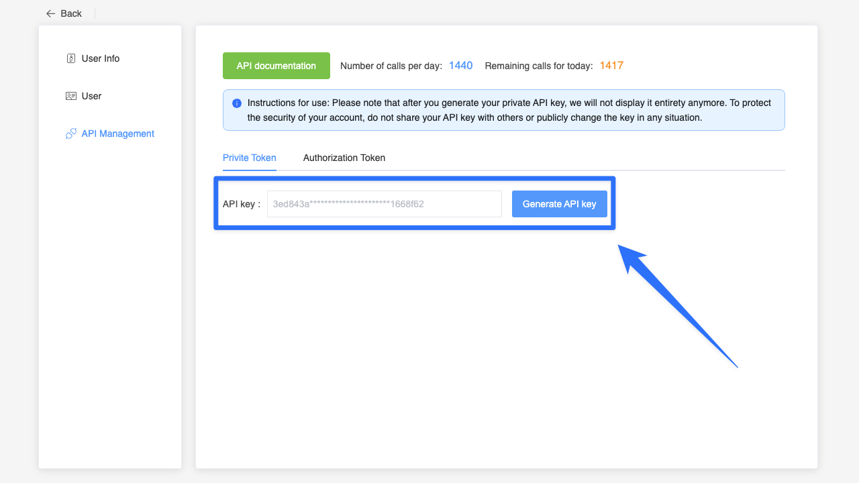This screenshot has width=859, height=483.
Task: Click the "Number of calls per day" label
Action: pyautogui.click(x=391, y=66)
